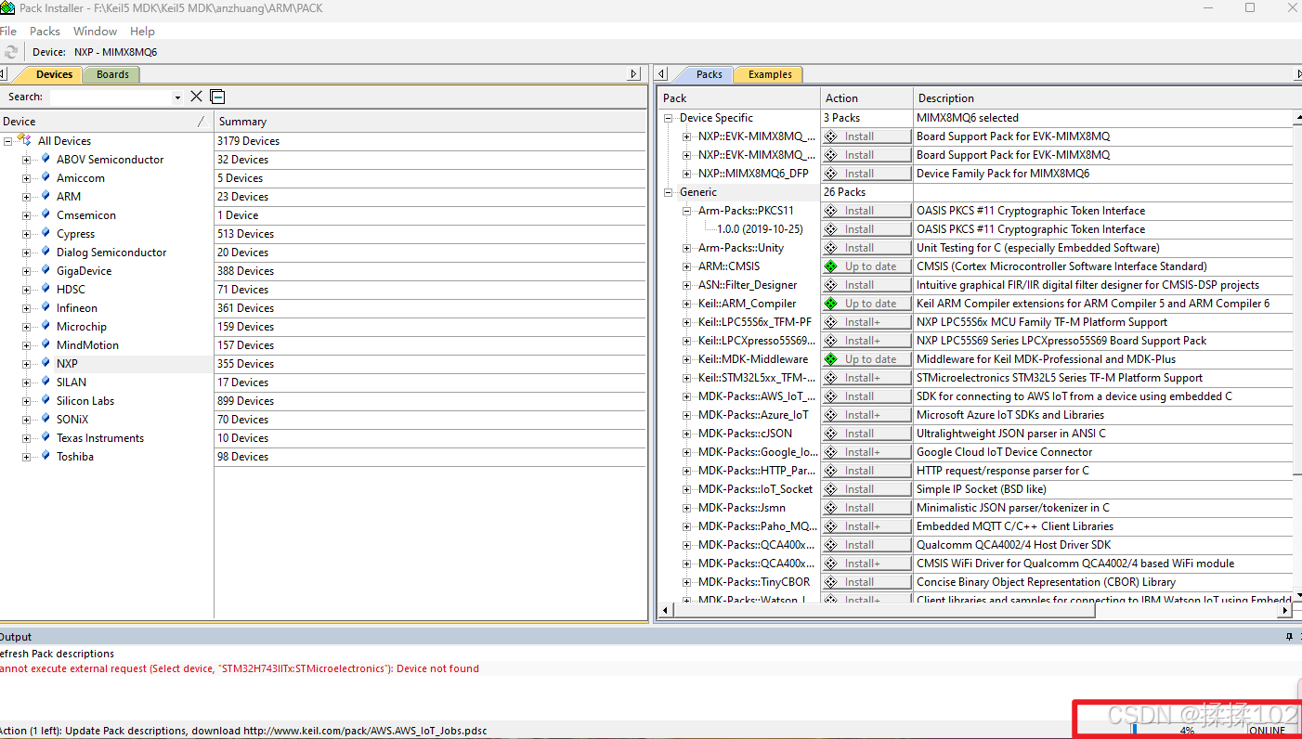Collapse the Arm-Packs::PKCS11 node
The width and height of the screenshot is (1302, 739).
pyautogui.click(x=686, y=211)
